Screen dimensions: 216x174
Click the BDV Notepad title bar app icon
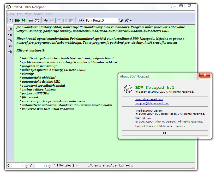9,7
